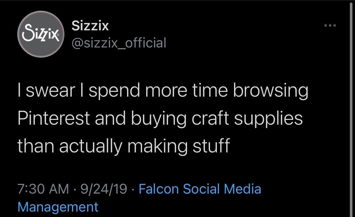Click the phrase "than actually making stuff"

click(123, 146)
